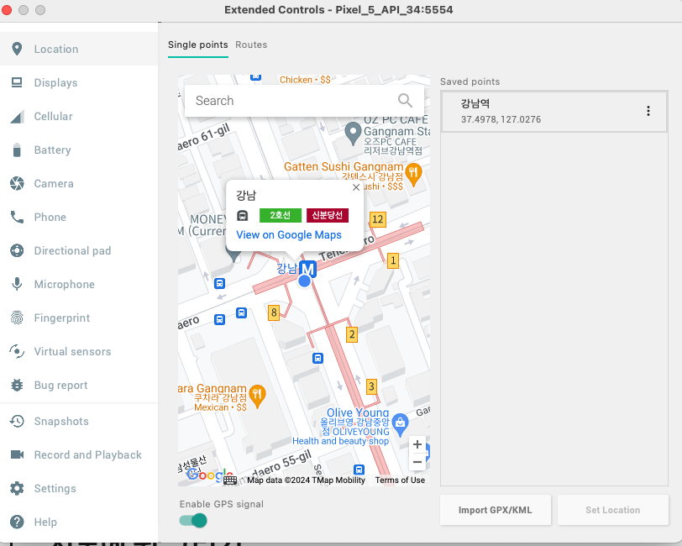This screenshot has width=682, height=546.
Task: Click the Displays monitor icon
Action: coord(17,82)
